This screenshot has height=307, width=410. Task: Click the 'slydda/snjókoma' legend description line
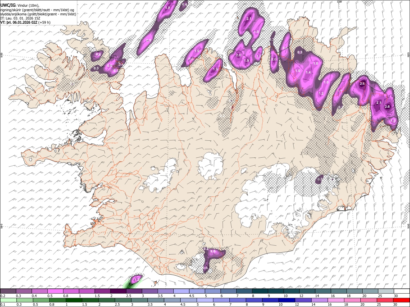click(38, 14)
